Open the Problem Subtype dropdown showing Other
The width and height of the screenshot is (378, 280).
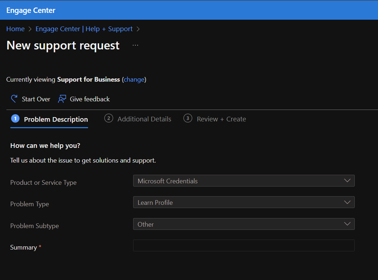click(x=244, y=224)
